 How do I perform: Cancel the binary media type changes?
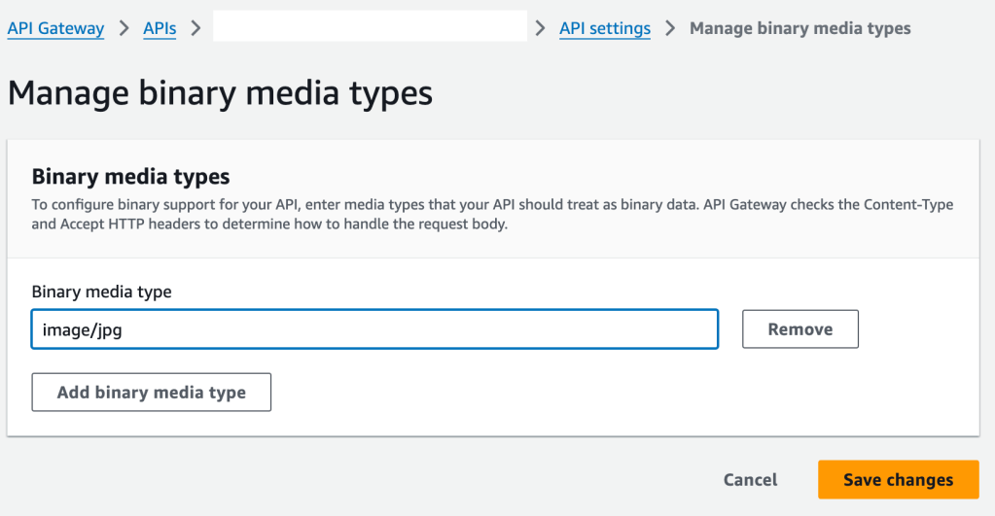750,479
